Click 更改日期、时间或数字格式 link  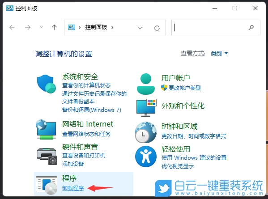[x=194, y=136]
